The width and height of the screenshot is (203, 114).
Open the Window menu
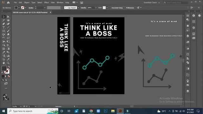pyautogui.click(x=60, y=3)
